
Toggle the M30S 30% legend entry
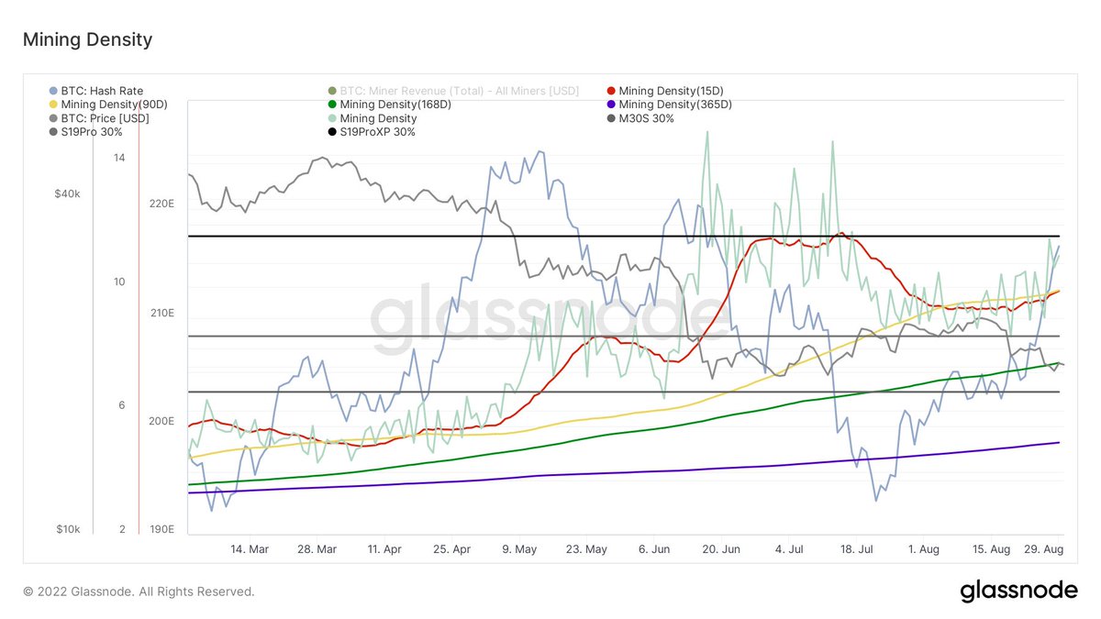point(640,118)
